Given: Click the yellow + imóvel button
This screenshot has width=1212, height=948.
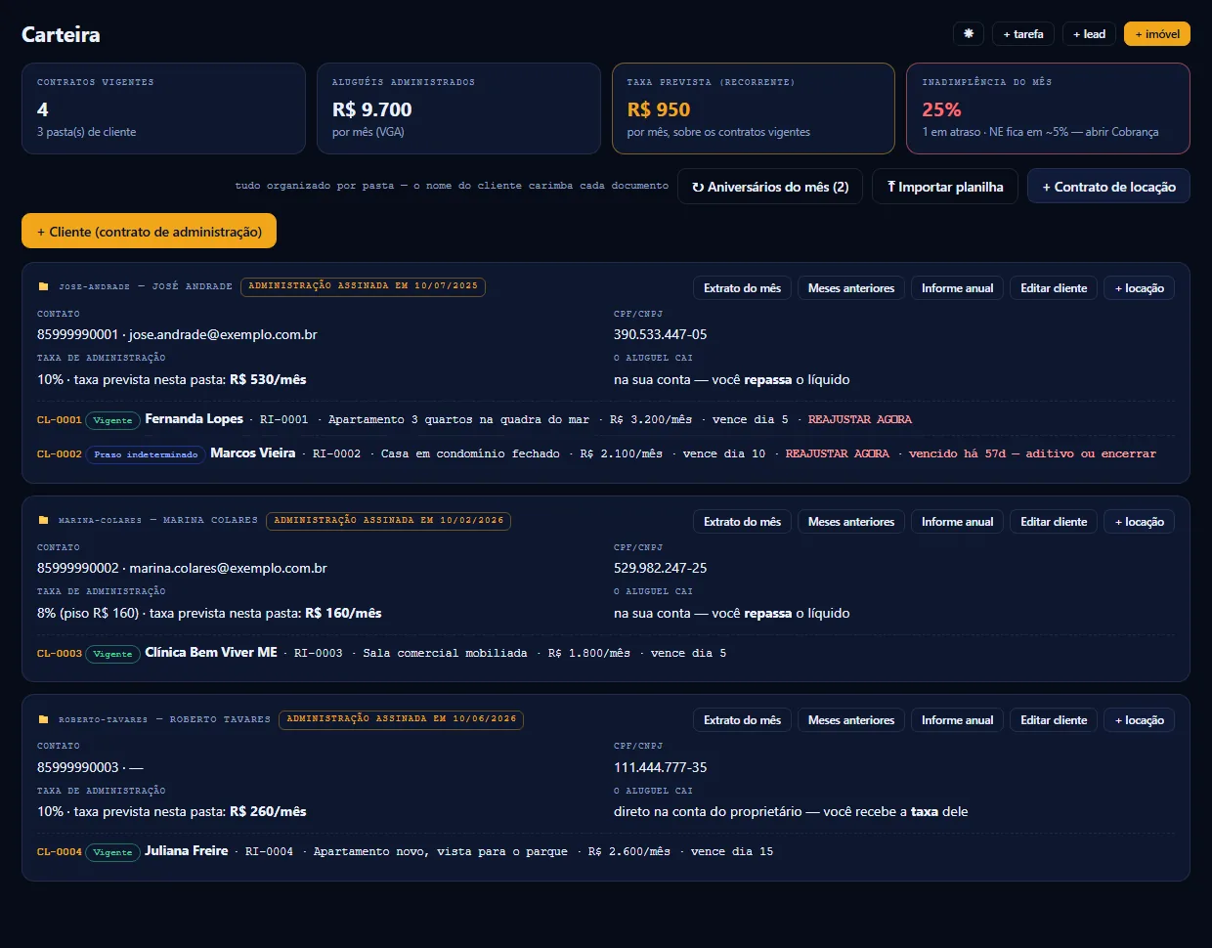Looking at the screenshot, I should (x=1157, y=33).
